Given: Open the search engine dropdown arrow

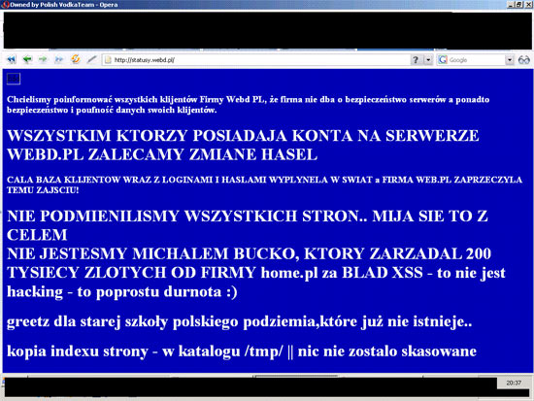Looking at the screenshot, I should pyautogui.click(x=509, y=60).
